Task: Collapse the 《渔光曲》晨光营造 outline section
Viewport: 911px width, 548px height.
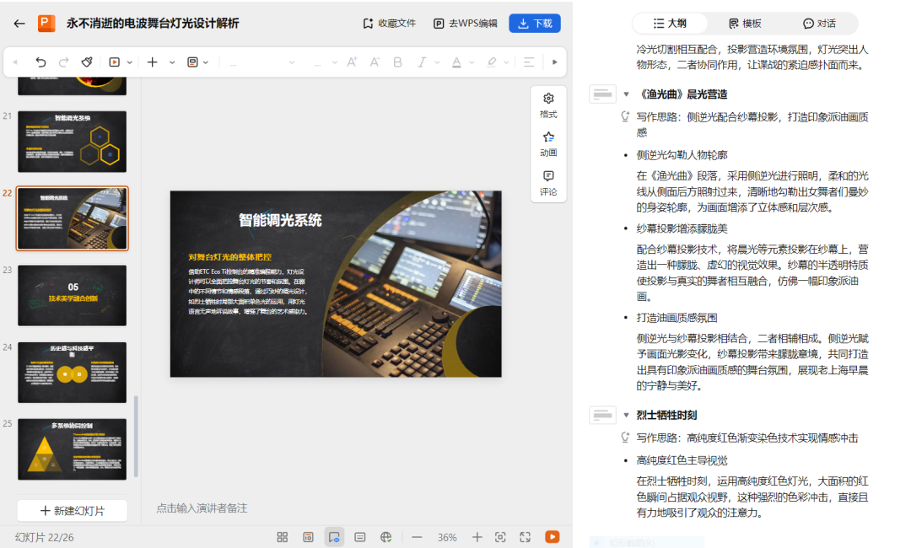Action: (x=626, y=94)
